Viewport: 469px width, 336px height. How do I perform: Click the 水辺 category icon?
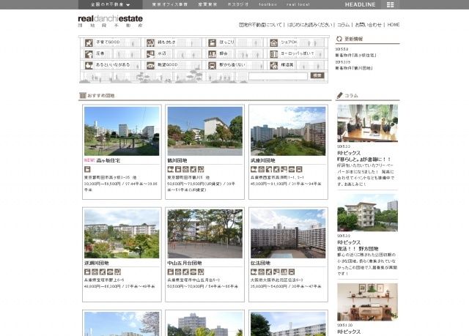point(150,53)
